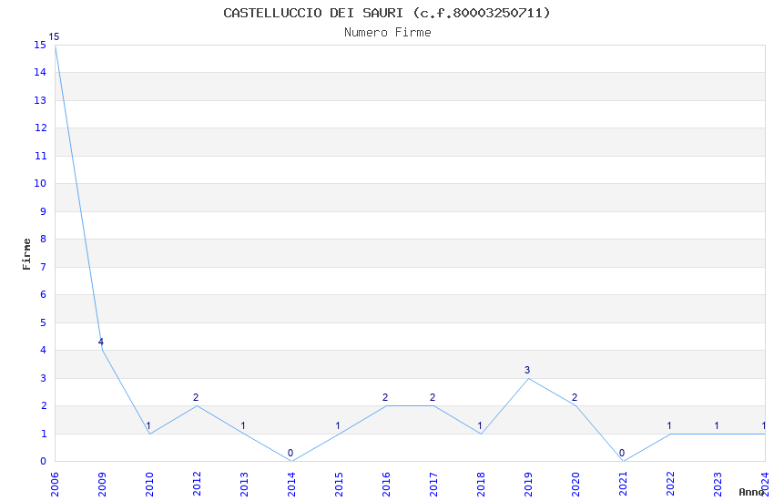Click y-axis tick value 1
Viewport: 774px width, 501px height.
coord(44,434)
